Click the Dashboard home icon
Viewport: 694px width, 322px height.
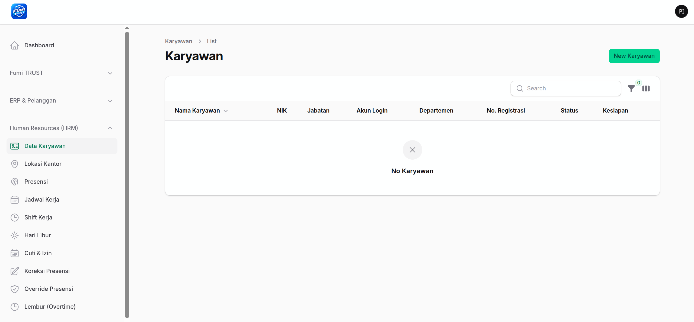(x=15, y=45)
